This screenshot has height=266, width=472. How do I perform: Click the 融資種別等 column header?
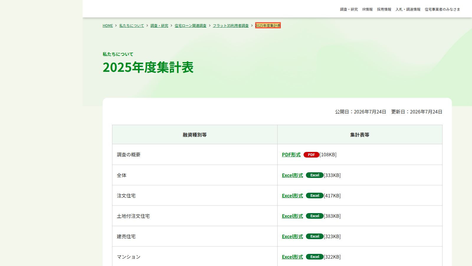(x=195, y=135)
